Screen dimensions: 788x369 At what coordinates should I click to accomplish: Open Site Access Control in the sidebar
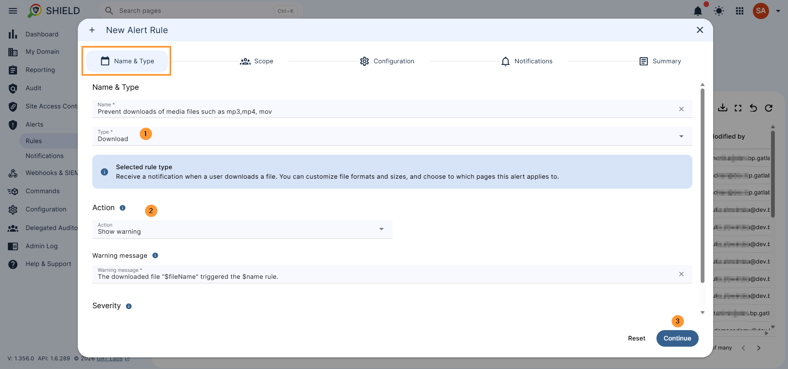[x=51, y=106]
